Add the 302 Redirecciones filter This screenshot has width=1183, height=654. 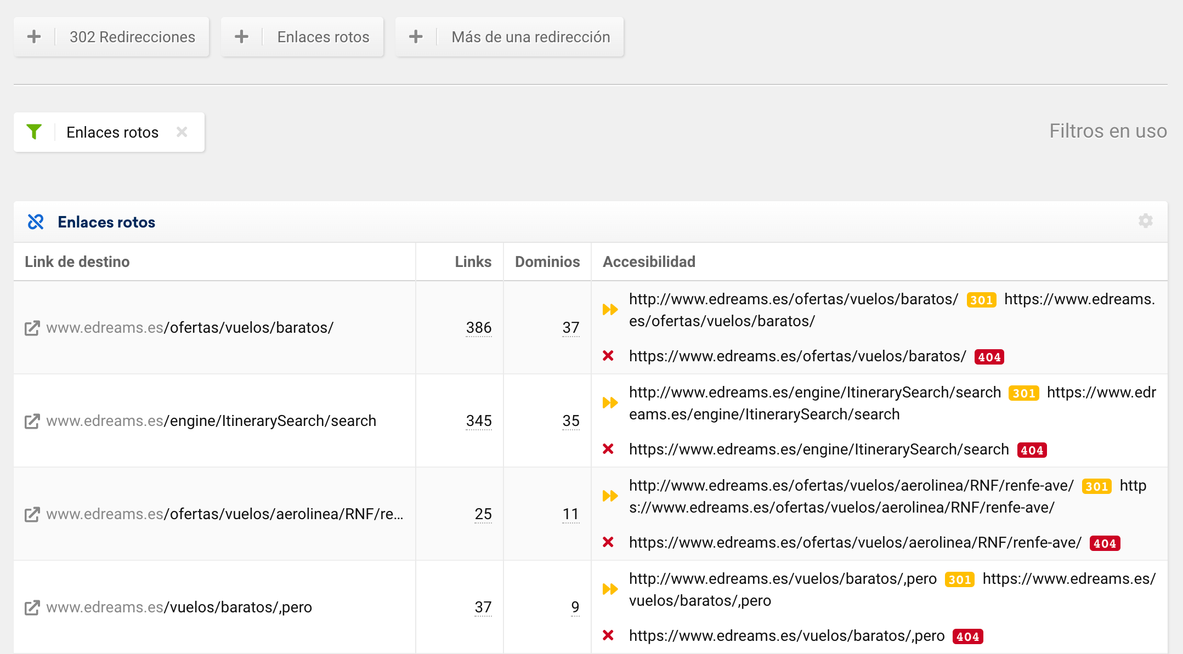(132, 37)
